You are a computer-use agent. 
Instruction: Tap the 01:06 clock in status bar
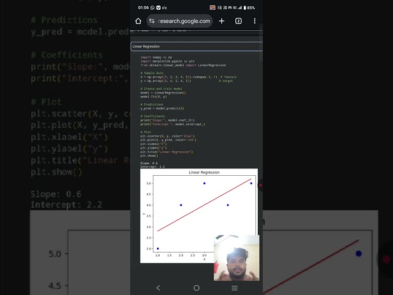143,8
